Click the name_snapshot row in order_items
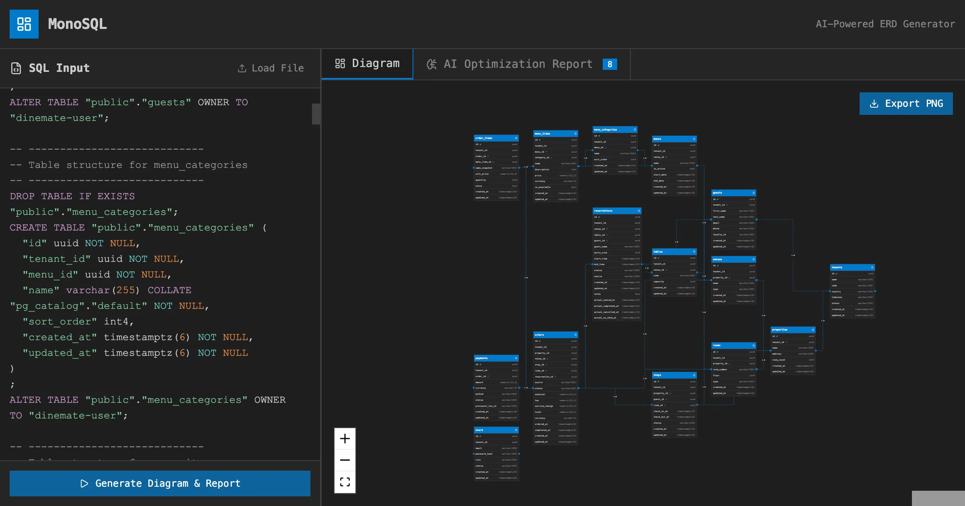965x506 pixels. 496,168
